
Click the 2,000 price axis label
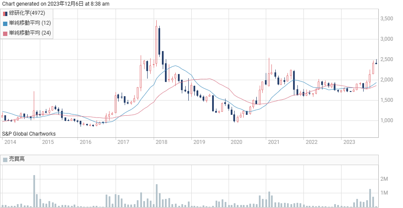(x=387, y=80)
